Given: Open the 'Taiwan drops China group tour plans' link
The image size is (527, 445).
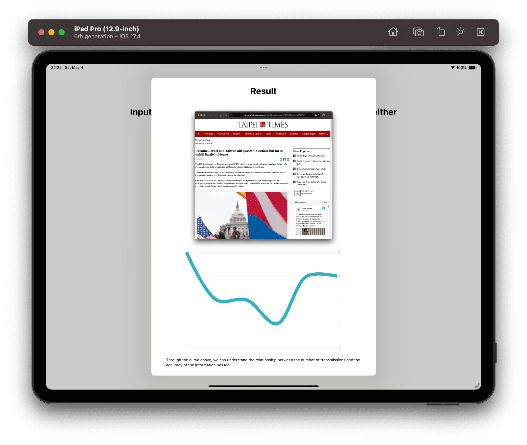Looking at the screenshot, I should click(x=311, y=156).
